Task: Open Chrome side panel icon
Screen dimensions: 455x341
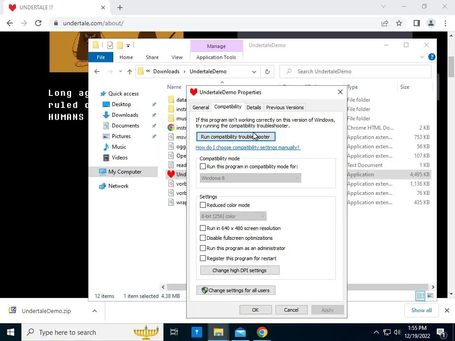Action: pos(417,23)
